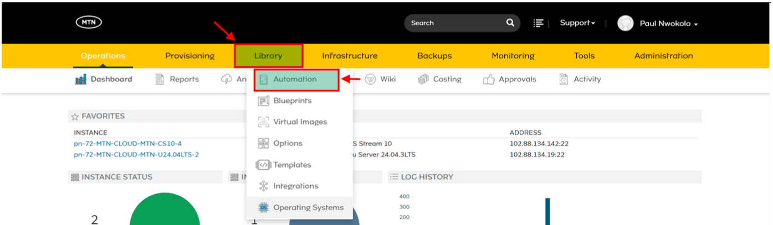Click address 102.88.134.142:22
Image resolution: width=773 pixels, height=225 pixels.
pos(539,144)
